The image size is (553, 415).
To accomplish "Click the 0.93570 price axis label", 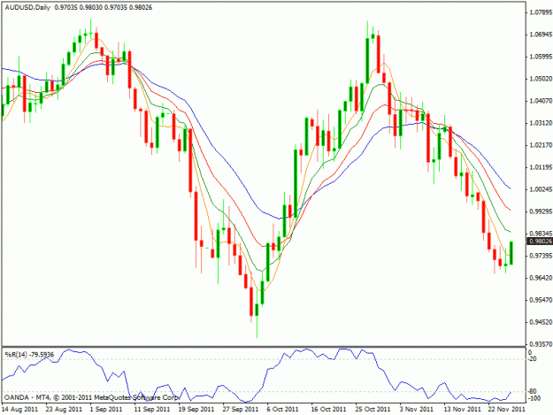I will click(541, 344).
